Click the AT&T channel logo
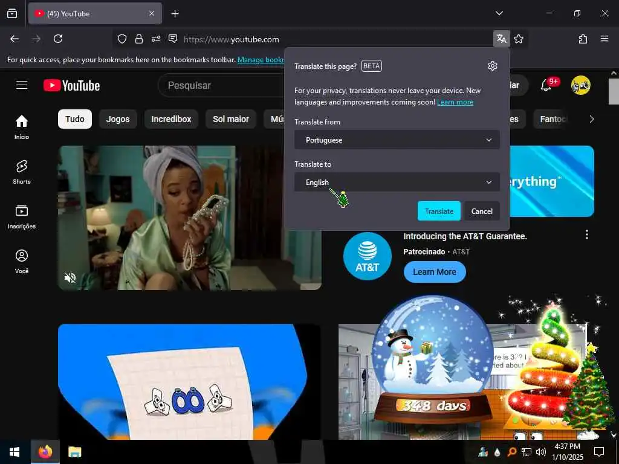The image size is (619, 464). point(368,256)
